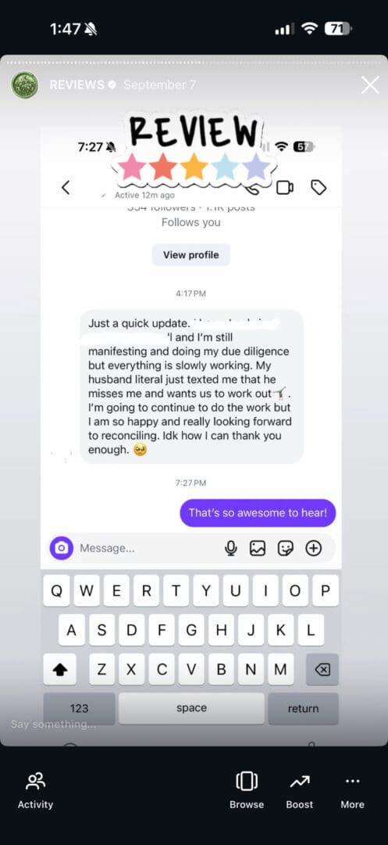
Task: Tap the plus circle icon
Action: coord(313,548)
